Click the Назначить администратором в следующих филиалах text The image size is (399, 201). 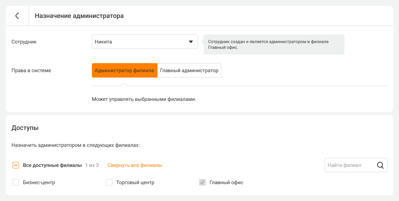[x=75, y=145]
